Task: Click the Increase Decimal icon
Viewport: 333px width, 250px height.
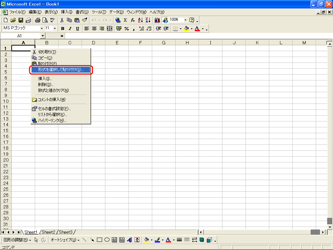Action: pyautogui.click(x=141, y=29)
